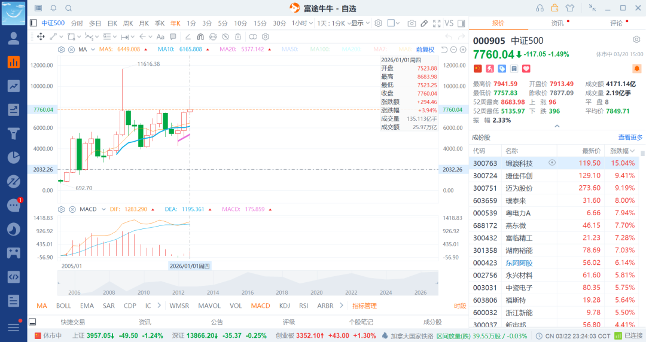The width and height of the screenshot is (646, 342).
Task: Enter fullscreen chart mode
Action: 437,23
